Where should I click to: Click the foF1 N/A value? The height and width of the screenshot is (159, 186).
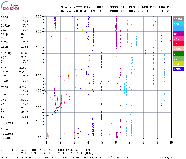point(26,21)
